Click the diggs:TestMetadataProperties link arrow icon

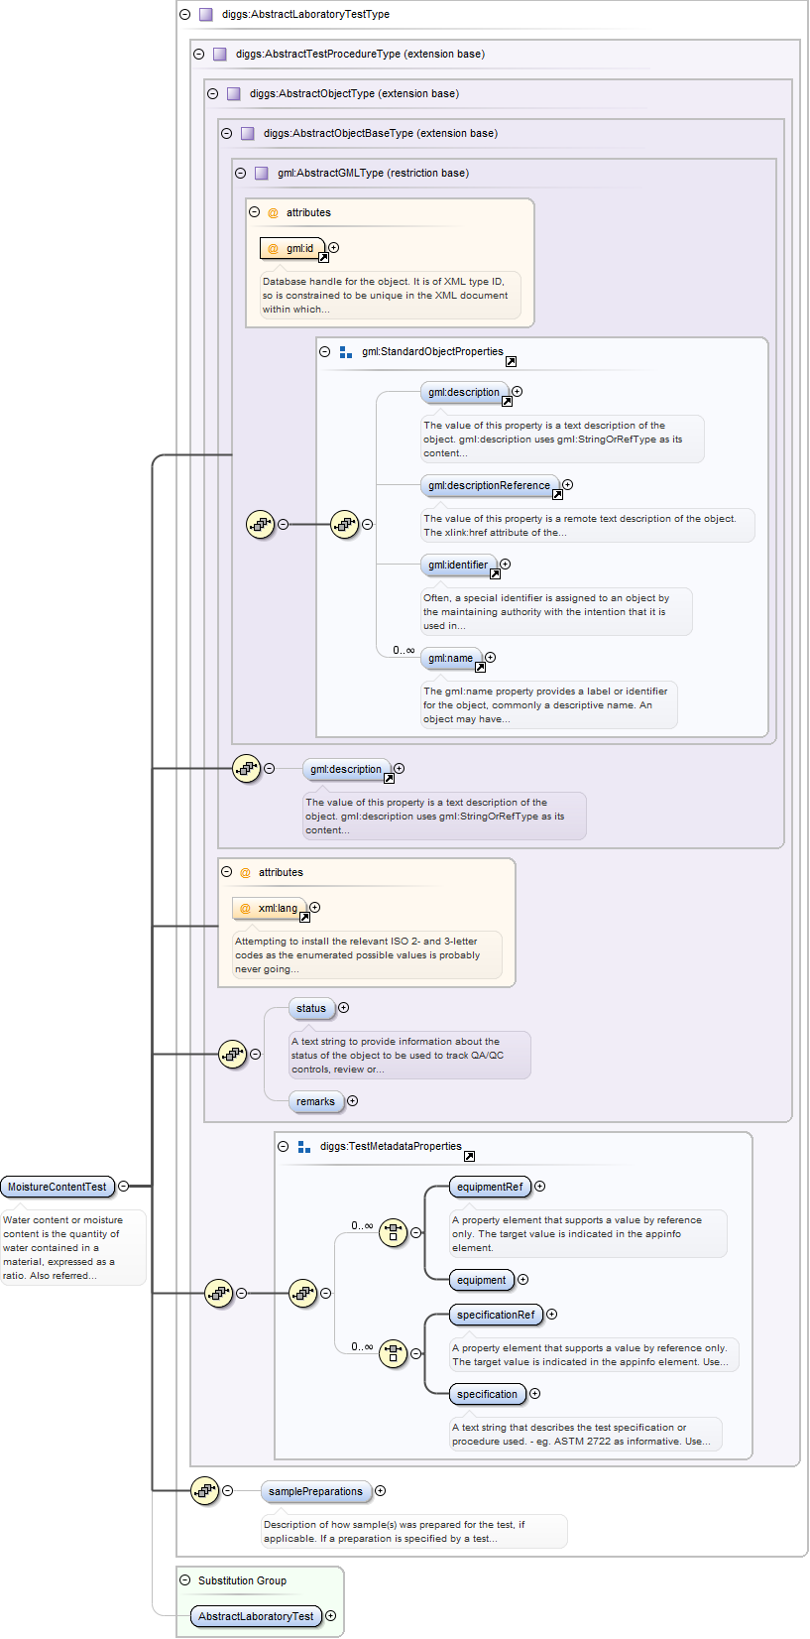point(469,1156)
